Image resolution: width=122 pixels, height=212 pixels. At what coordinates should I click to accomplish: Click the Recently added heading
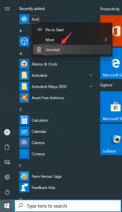[32, 9]
